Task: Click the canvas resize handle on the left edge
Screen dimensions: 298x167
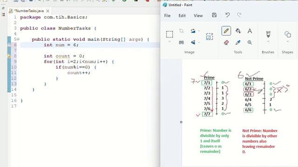Action: (x=181, y=122)
